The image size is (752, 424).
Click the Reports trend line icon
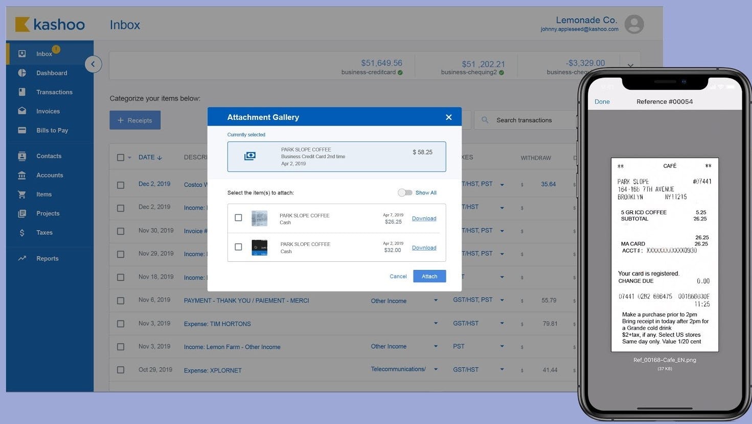click(x=22, y=258)
